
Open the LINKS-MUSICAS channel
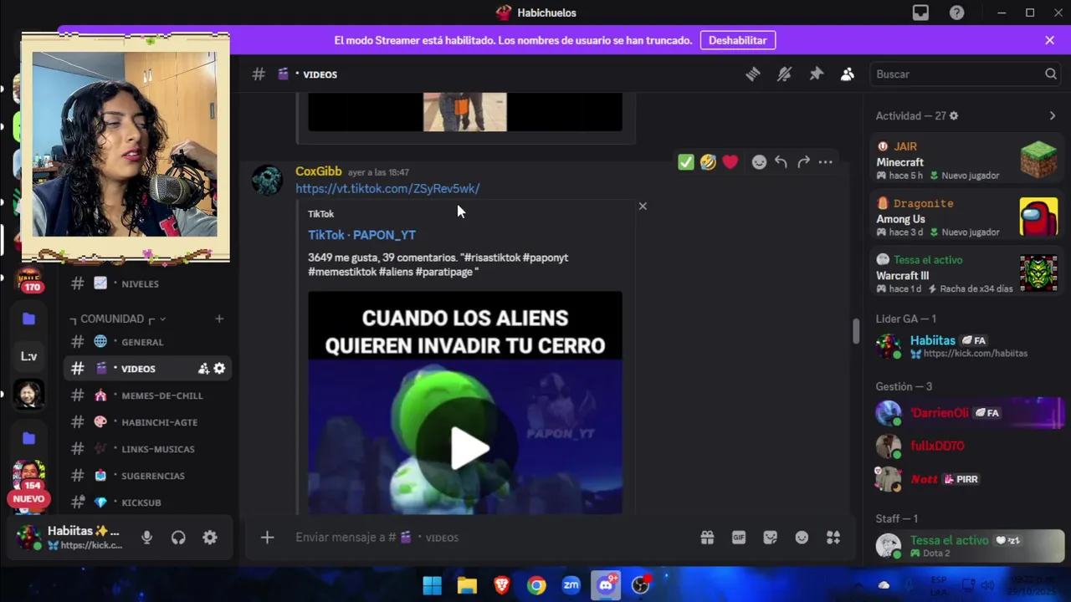point(149,449)
